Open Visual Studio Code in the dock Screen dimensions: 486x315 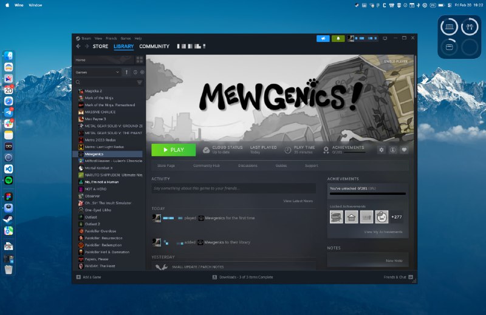[x=9, y=169]
